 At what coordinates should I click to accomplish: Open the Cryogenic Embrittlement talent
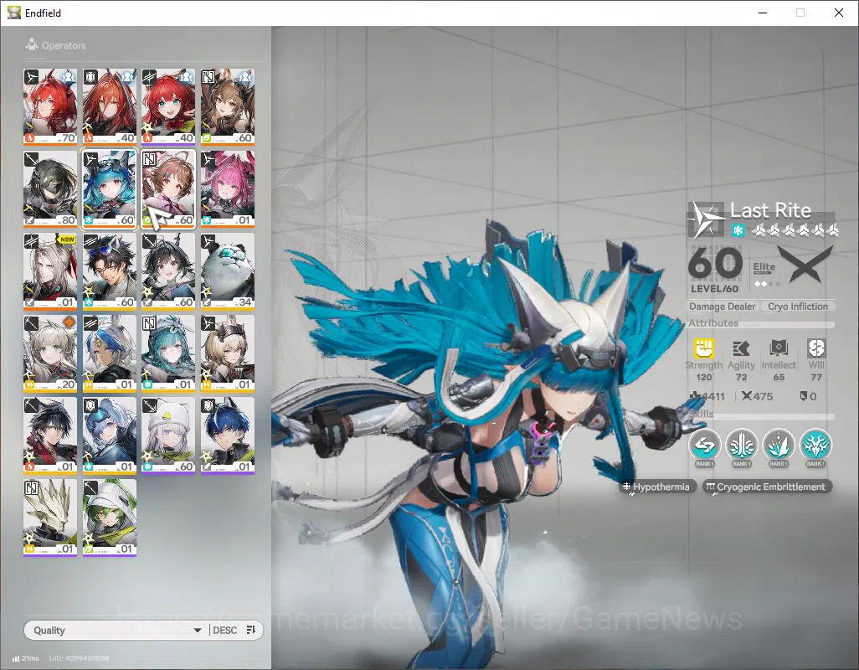click(x=767, y=487)
